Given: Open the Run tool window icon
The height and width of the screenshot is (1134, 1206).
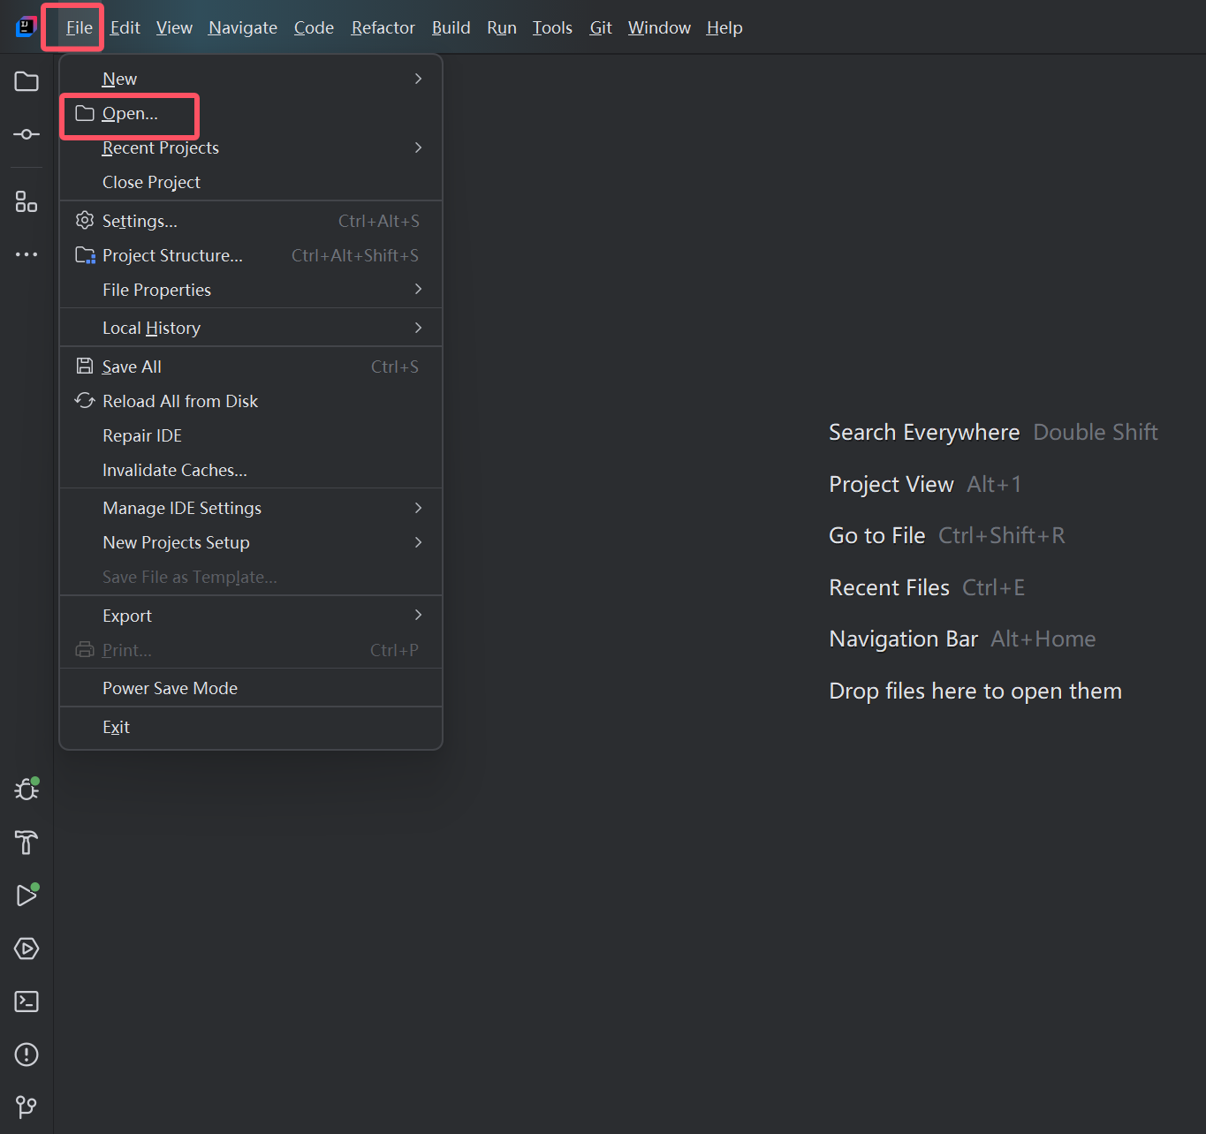Looking at the screenshot, I should pyautogui.click(x=27, y=895).
